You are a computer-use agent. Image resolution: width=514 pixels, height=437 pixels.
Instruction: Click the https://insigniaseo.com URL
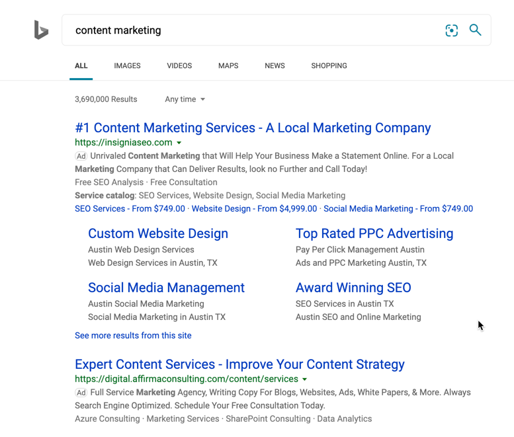(124, 143)
